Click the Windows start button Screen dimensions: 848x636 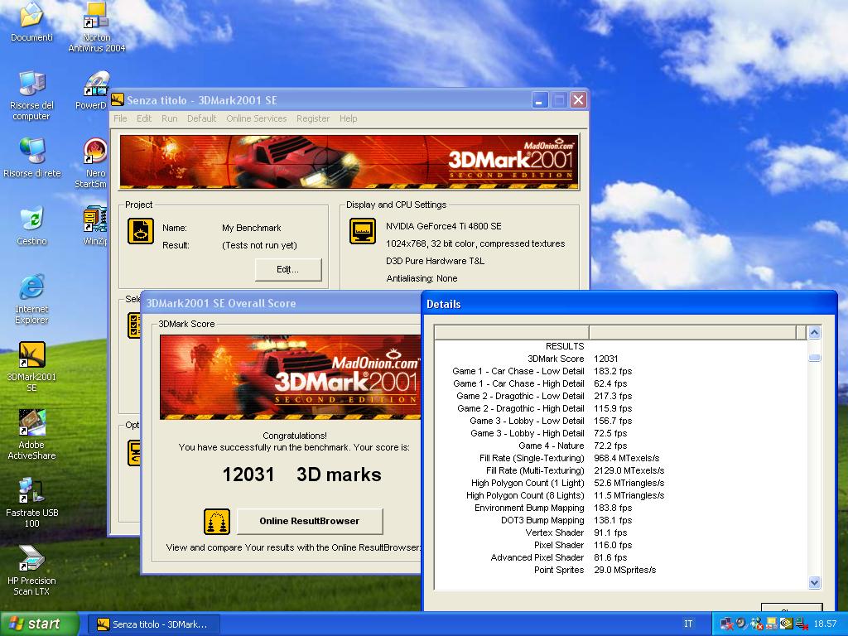[x=39, y=624]
